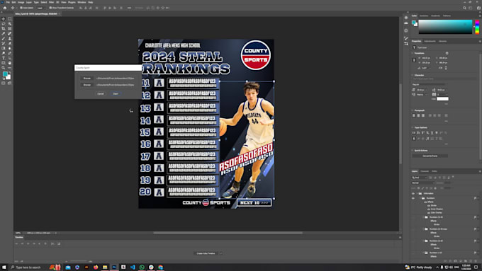Select the Zoom tool in the toolbar
The width and height of the screenshot is (482, 271).
[x=4, y=68]
